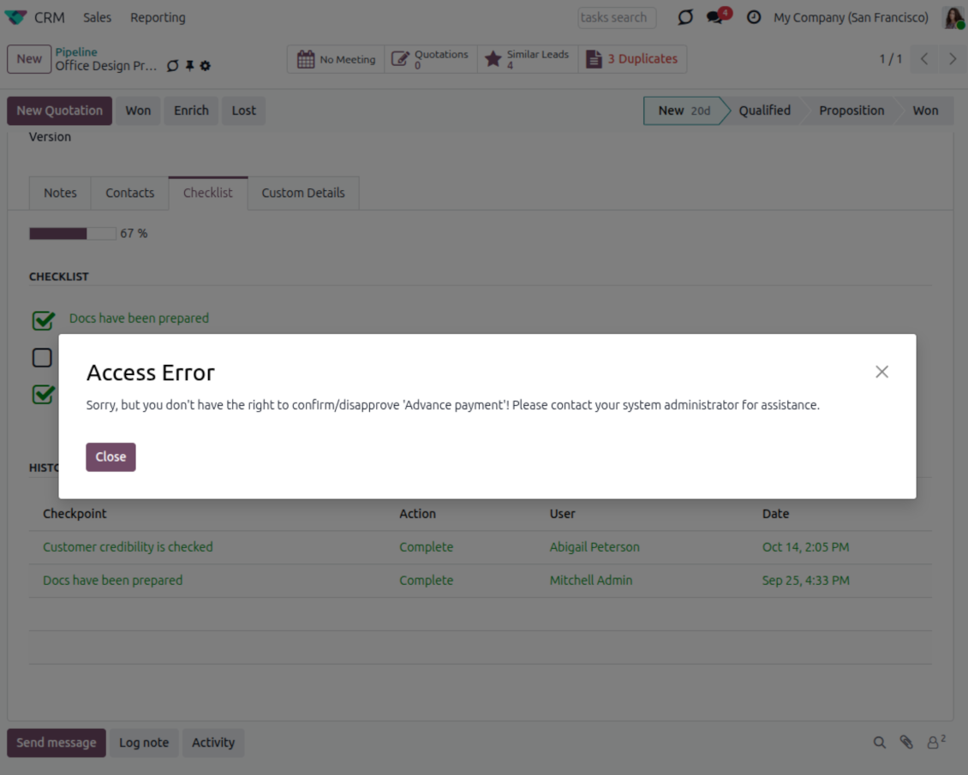Open the activities clock icon
The width and height of the screenshot is (968, 775).
[754, 17]
